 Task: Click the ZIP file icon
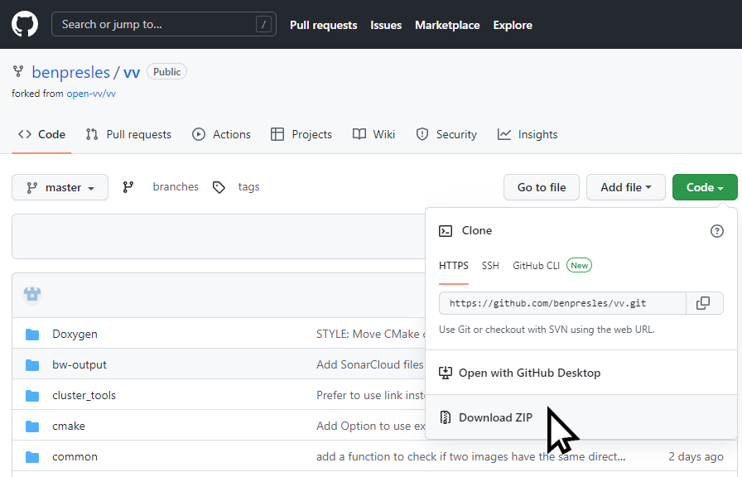[x=446, y=417]
